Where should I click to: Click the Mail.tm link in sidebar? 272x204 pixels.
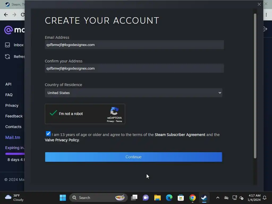click(x=13, y=137)
